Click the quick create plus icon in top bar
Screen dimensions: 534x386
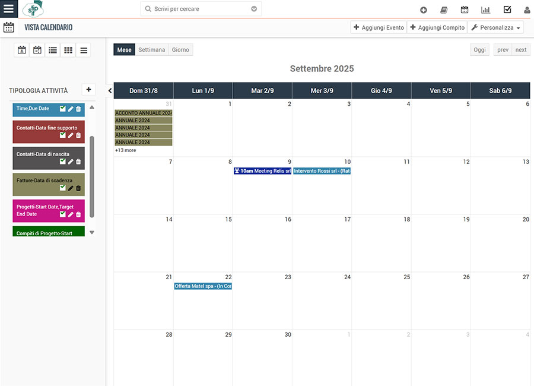(x=423, y=10)
